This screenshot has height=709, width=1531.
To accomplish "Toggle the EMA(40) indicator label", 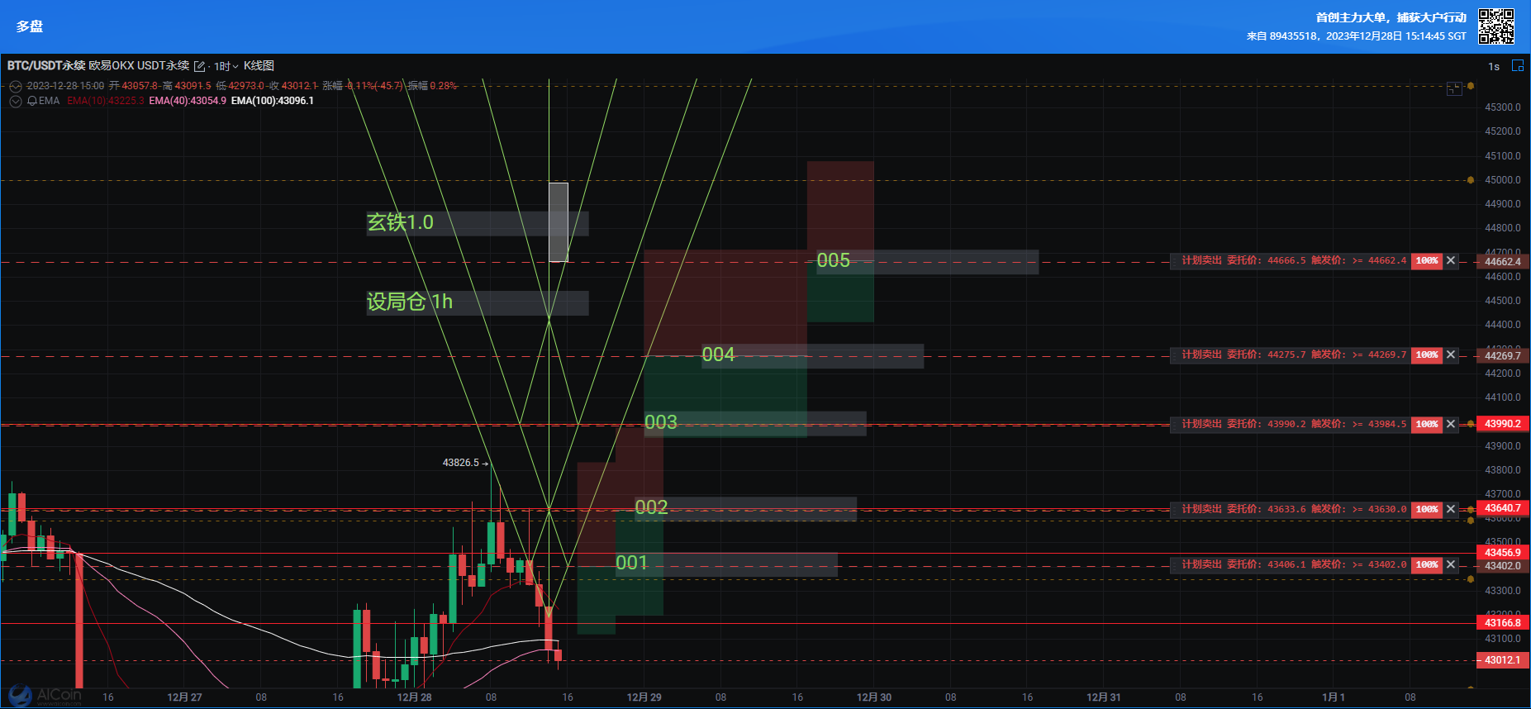I will point(187,101).
